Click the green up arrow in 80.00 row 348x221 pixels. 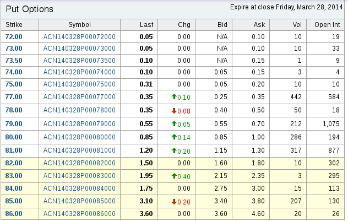click(x=174, y=137)
